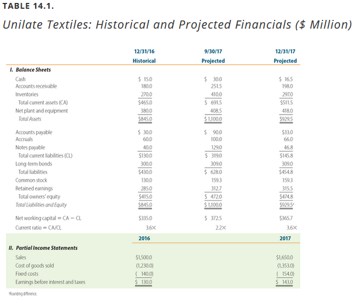Select long-term bonds value '300.0'
This screenshot has height=300, width=357.
[x=147, y=164]
